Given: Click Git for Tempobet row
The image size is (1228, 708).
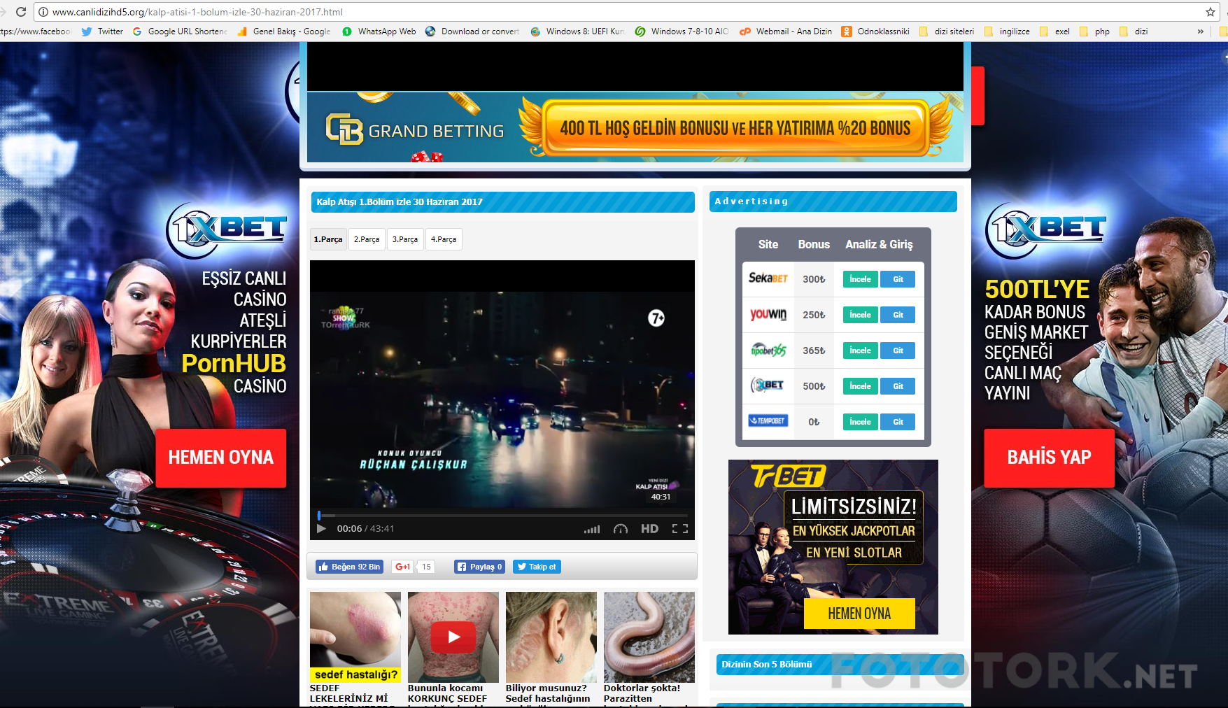Looking at the screenshot, I should pos(898,422).
